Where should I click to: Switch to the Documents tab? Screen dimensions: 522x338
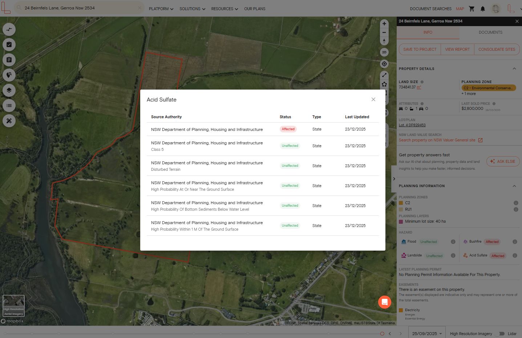click(x=490, y=32)
